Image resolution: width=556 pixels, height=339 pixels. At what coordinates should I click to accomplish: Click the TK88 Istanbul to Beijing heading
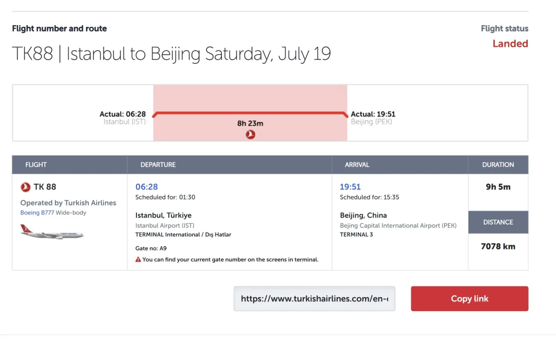point(171,54)
